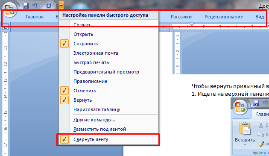Switch to the Главная ribbon tab
This screenshot has height=156, width=269.
pos(35,17)
